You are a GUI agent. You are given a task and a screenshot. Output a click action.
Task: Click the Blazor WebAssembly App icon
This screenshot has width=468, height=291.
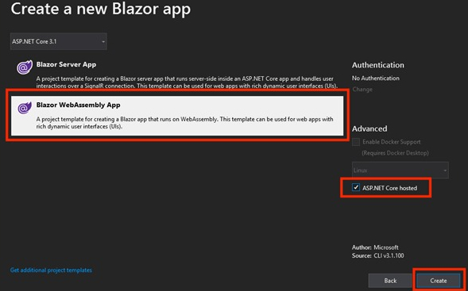[x=24, y=108]
